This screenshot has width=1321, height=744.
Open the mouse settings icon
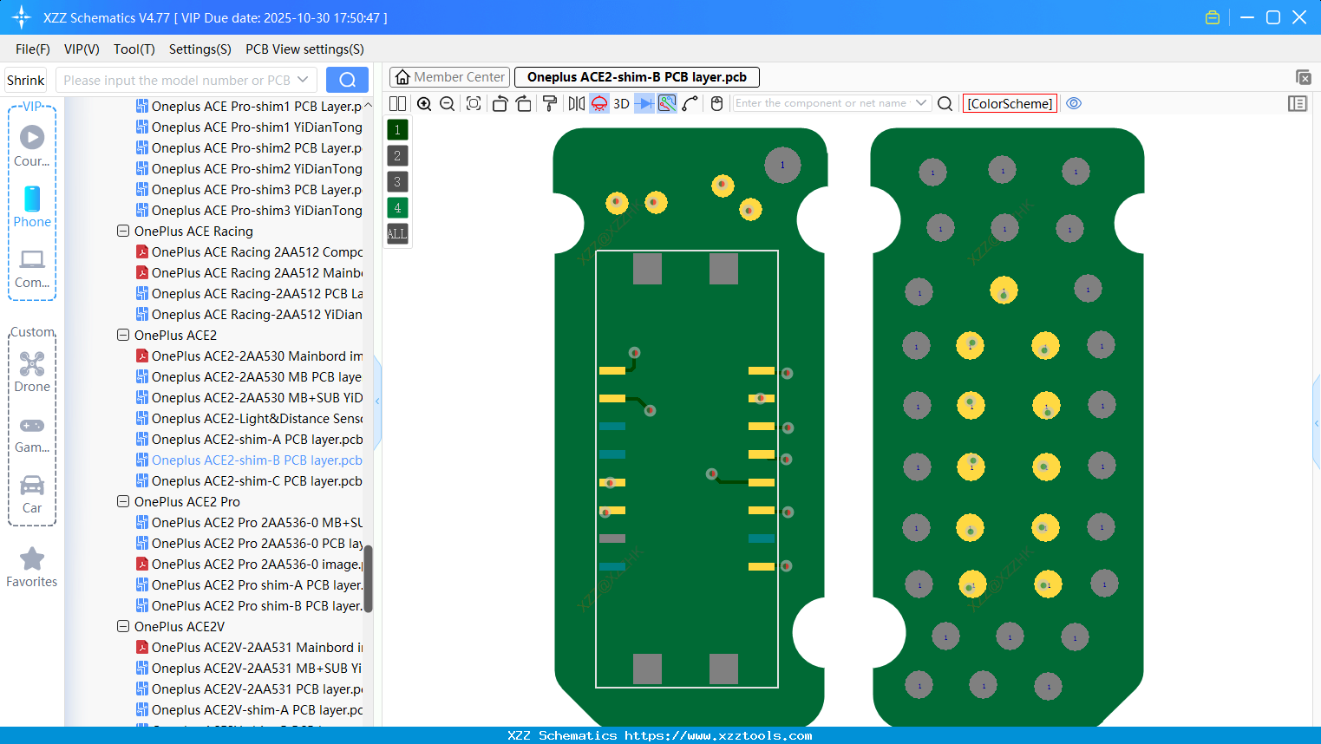click(x=717, y=103)
